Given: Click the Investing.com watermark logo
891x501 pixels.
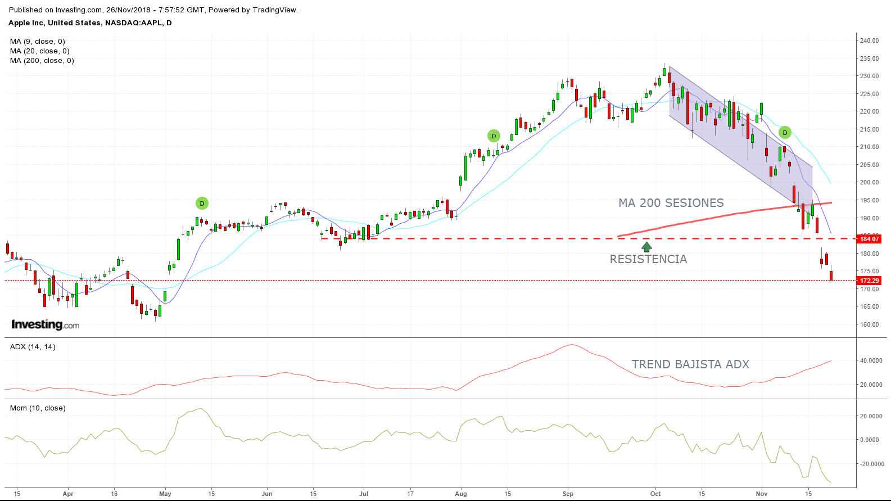Looking at the screenshot, I should pyautogui.click(x=45, y=324).
